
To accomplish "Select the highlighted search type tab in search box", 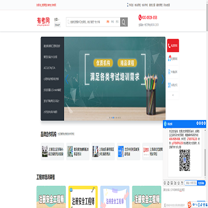I will 108,22.
